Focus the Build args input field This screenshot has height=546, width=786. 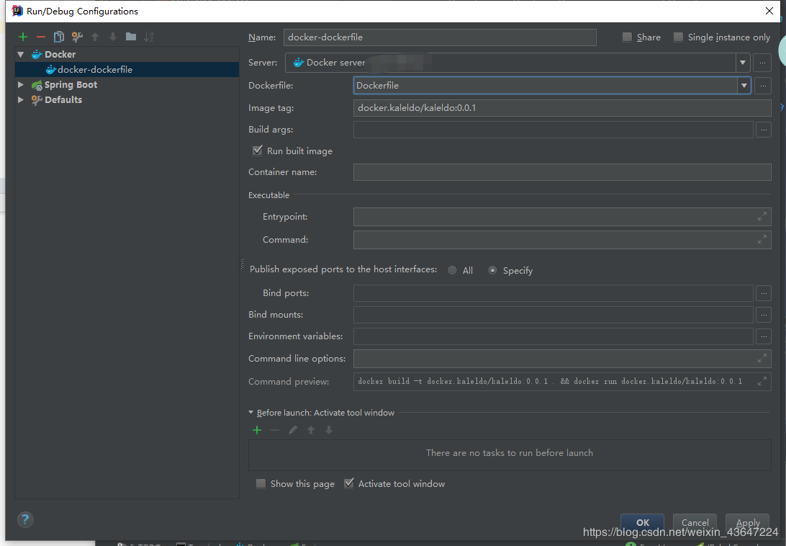point(554,130)
